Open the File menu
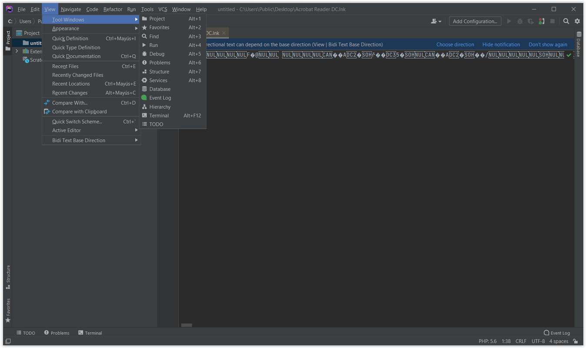The width and height of the screenshot is (586, 348). coord(21,9)
